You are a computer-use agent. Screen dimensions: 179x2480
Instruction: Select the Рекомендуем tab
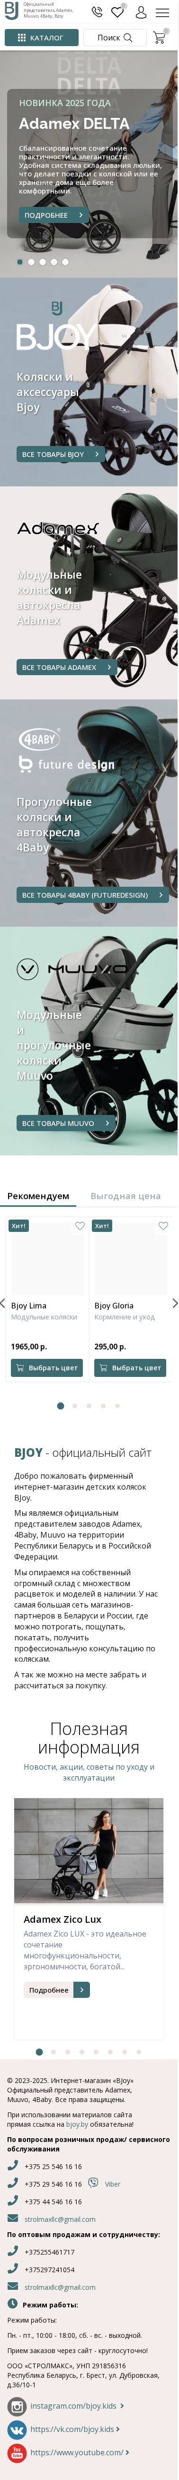coord(38,1196)
